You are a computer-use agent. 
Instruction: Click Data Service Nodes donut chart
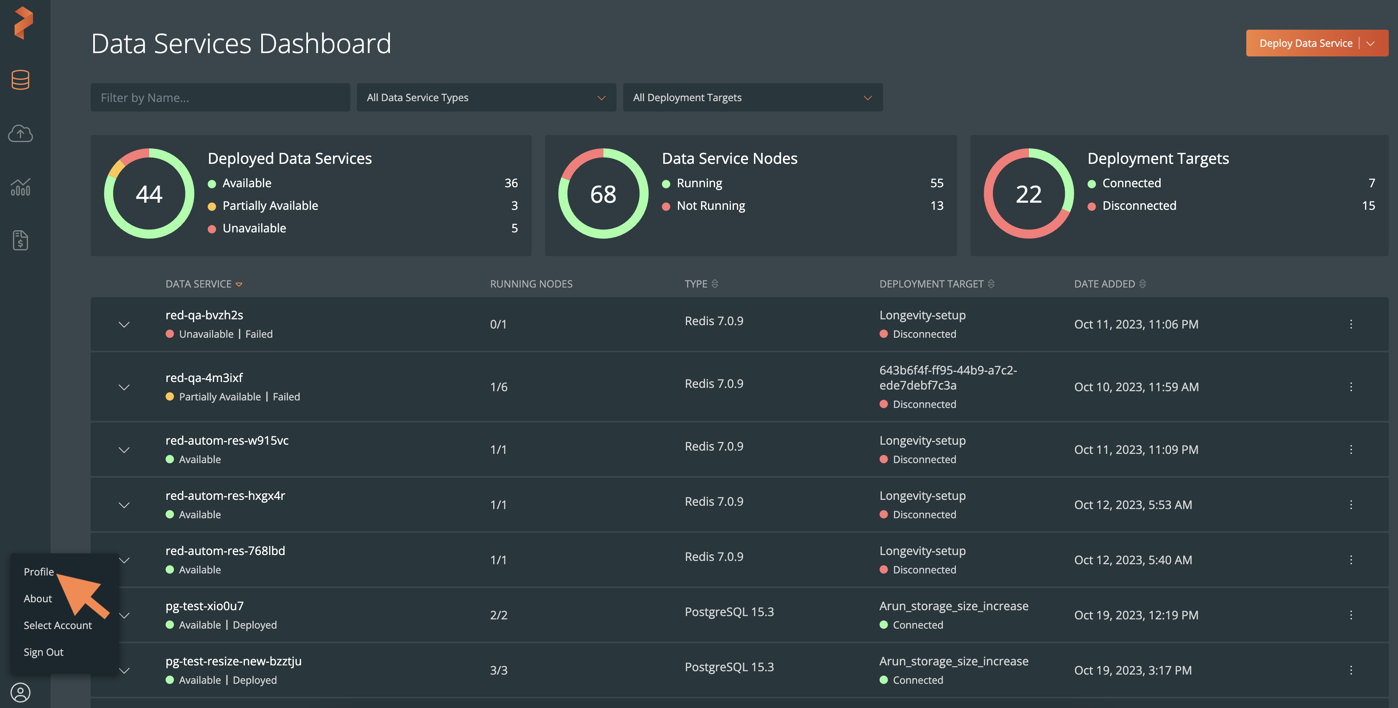pyautogui.click(x=603, y=194)
